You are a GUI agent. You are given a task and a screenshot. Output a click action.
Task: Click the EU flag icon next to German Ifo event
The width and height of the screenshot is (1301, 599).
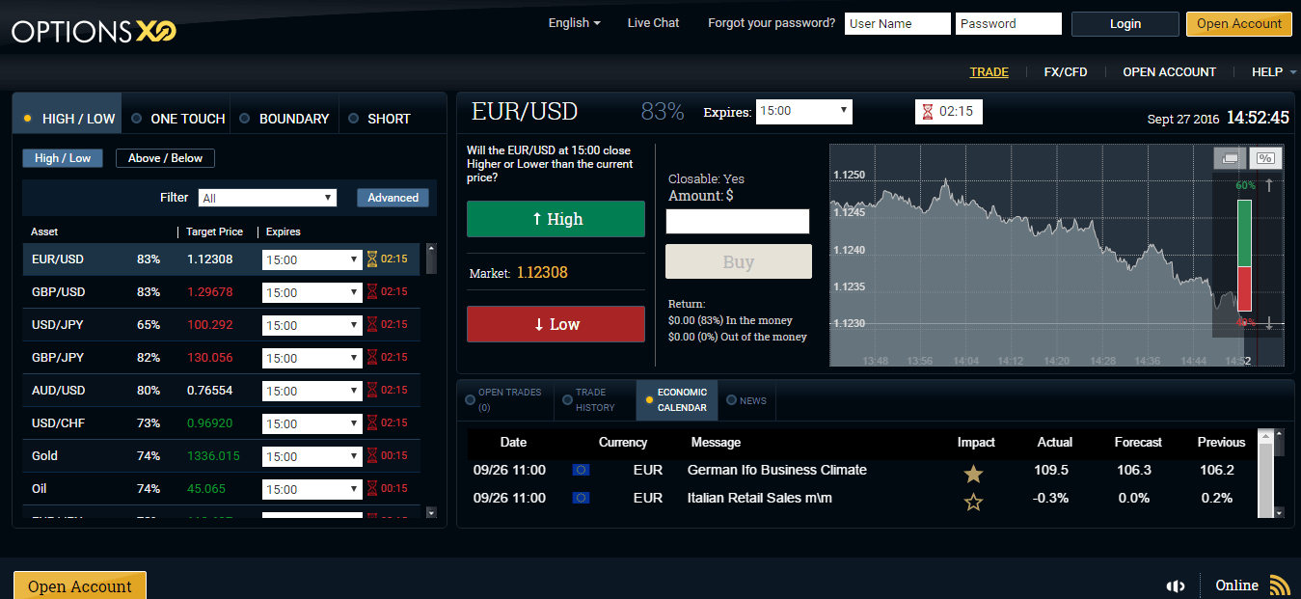580,471
